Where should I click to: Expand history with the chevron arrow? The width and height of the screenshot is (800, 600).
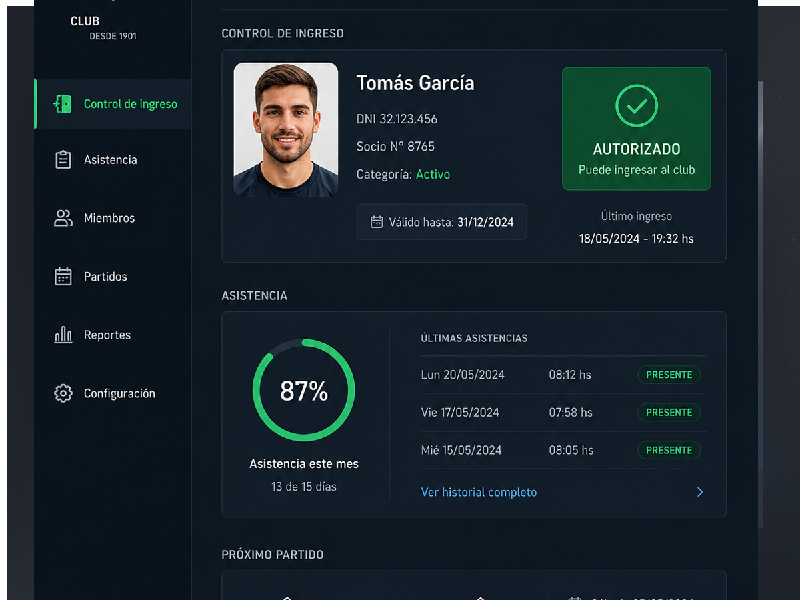pyautogui.click(x=700, y=492)
